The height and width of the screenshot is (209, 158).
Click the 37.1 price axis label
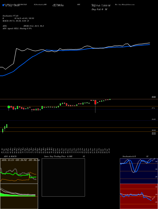pyautogui.click(x=153, y=108)
